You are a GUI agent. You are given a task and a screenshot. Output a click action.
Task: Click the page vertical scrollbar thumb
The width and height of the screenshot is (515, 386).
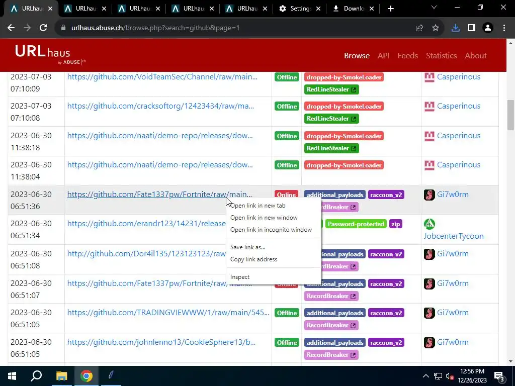tap(510, 115)
